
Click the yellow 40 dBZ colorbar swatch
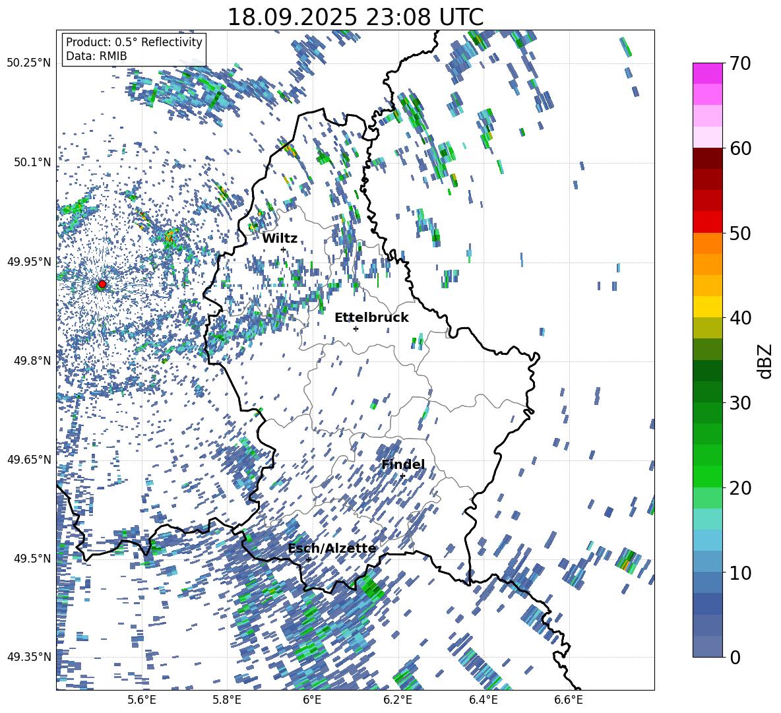[707, 307]
